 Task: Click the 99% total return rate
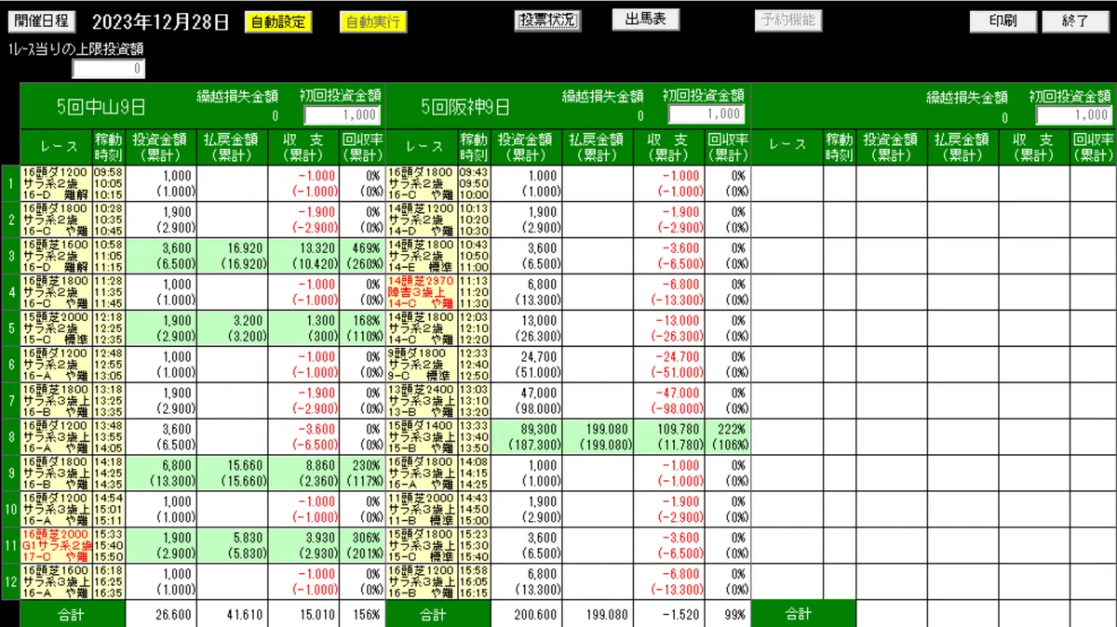(728, 614)
